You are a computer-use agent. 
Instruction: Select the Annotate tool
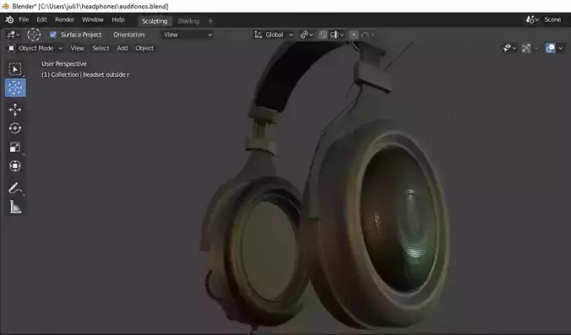[15, 188]
